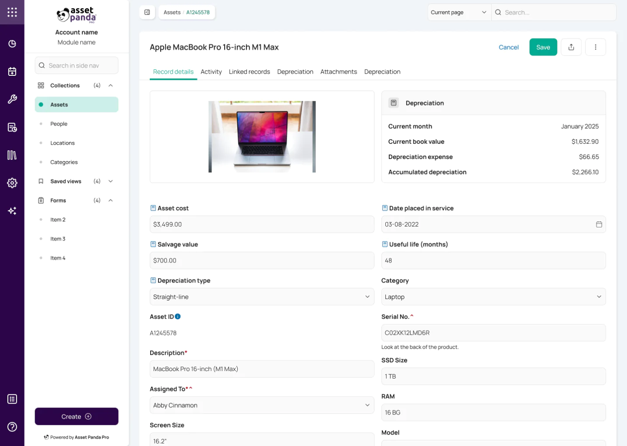Collapse the Collections section chevron
This screenshot has height=446, width=627.
click(111, 85)
